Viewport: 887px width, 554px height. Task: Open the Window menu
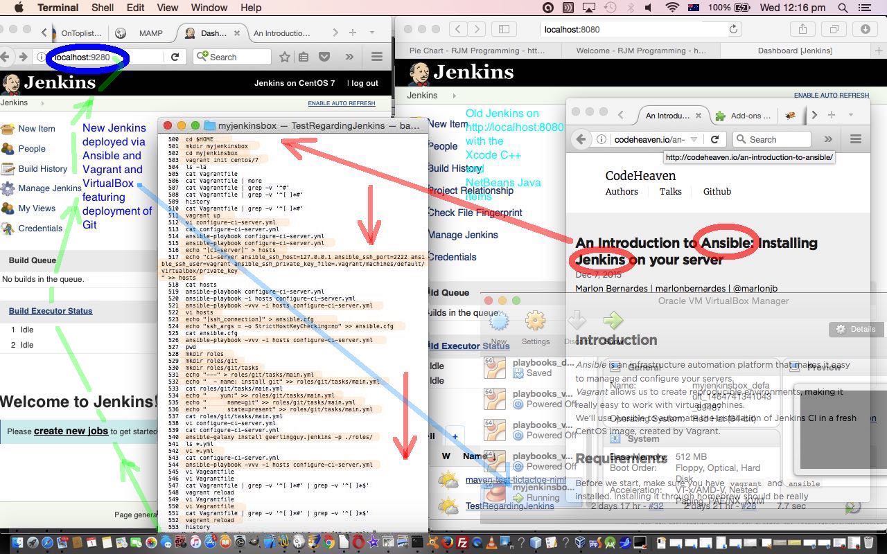[209, 8]
